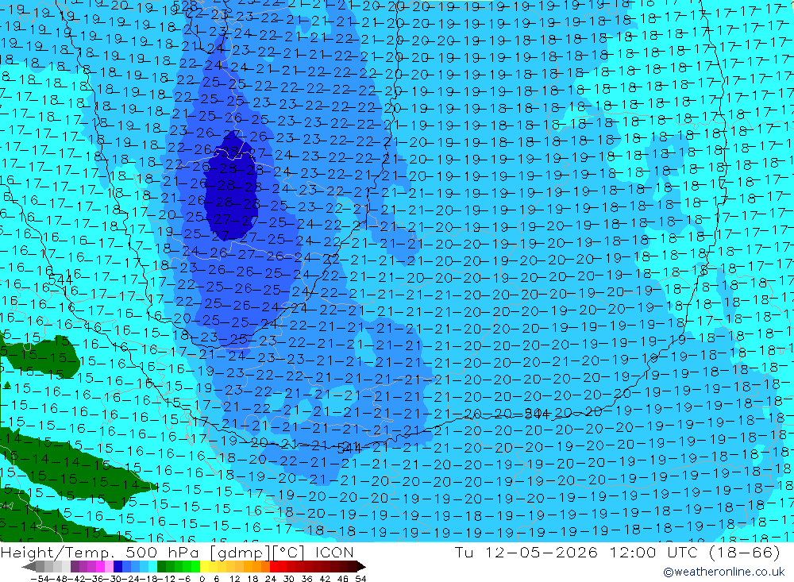Pick the bright red legend swatch above 24
The width and height of the screenshot is (794, 582).
point(274,567)
